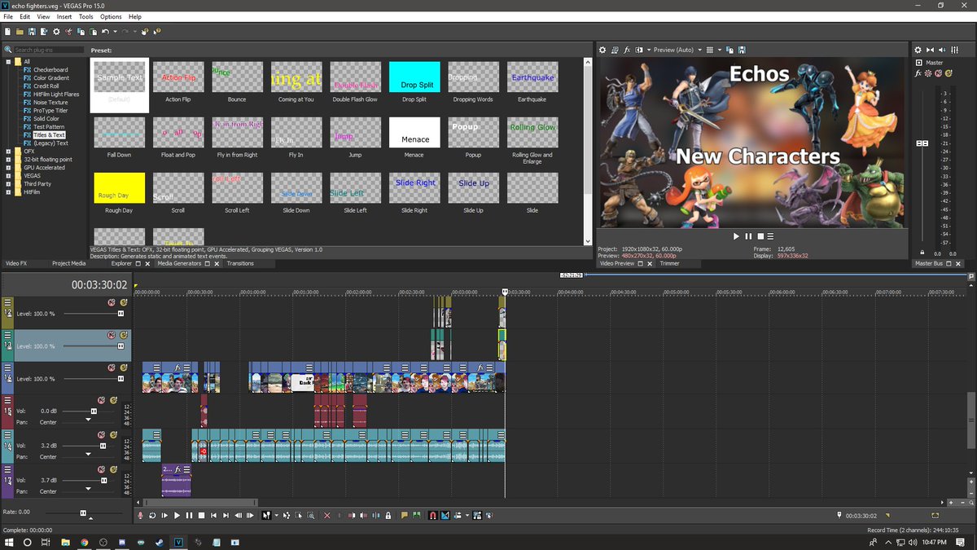Screen dimensions: 977x550
Task: Switch to the Trimmer tab
Action: [669, 263]
